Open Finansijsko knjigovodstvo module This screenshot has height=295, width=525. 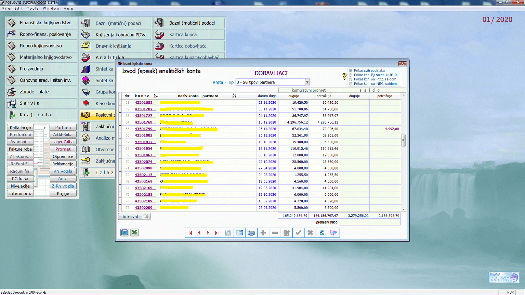pos(42,23)
